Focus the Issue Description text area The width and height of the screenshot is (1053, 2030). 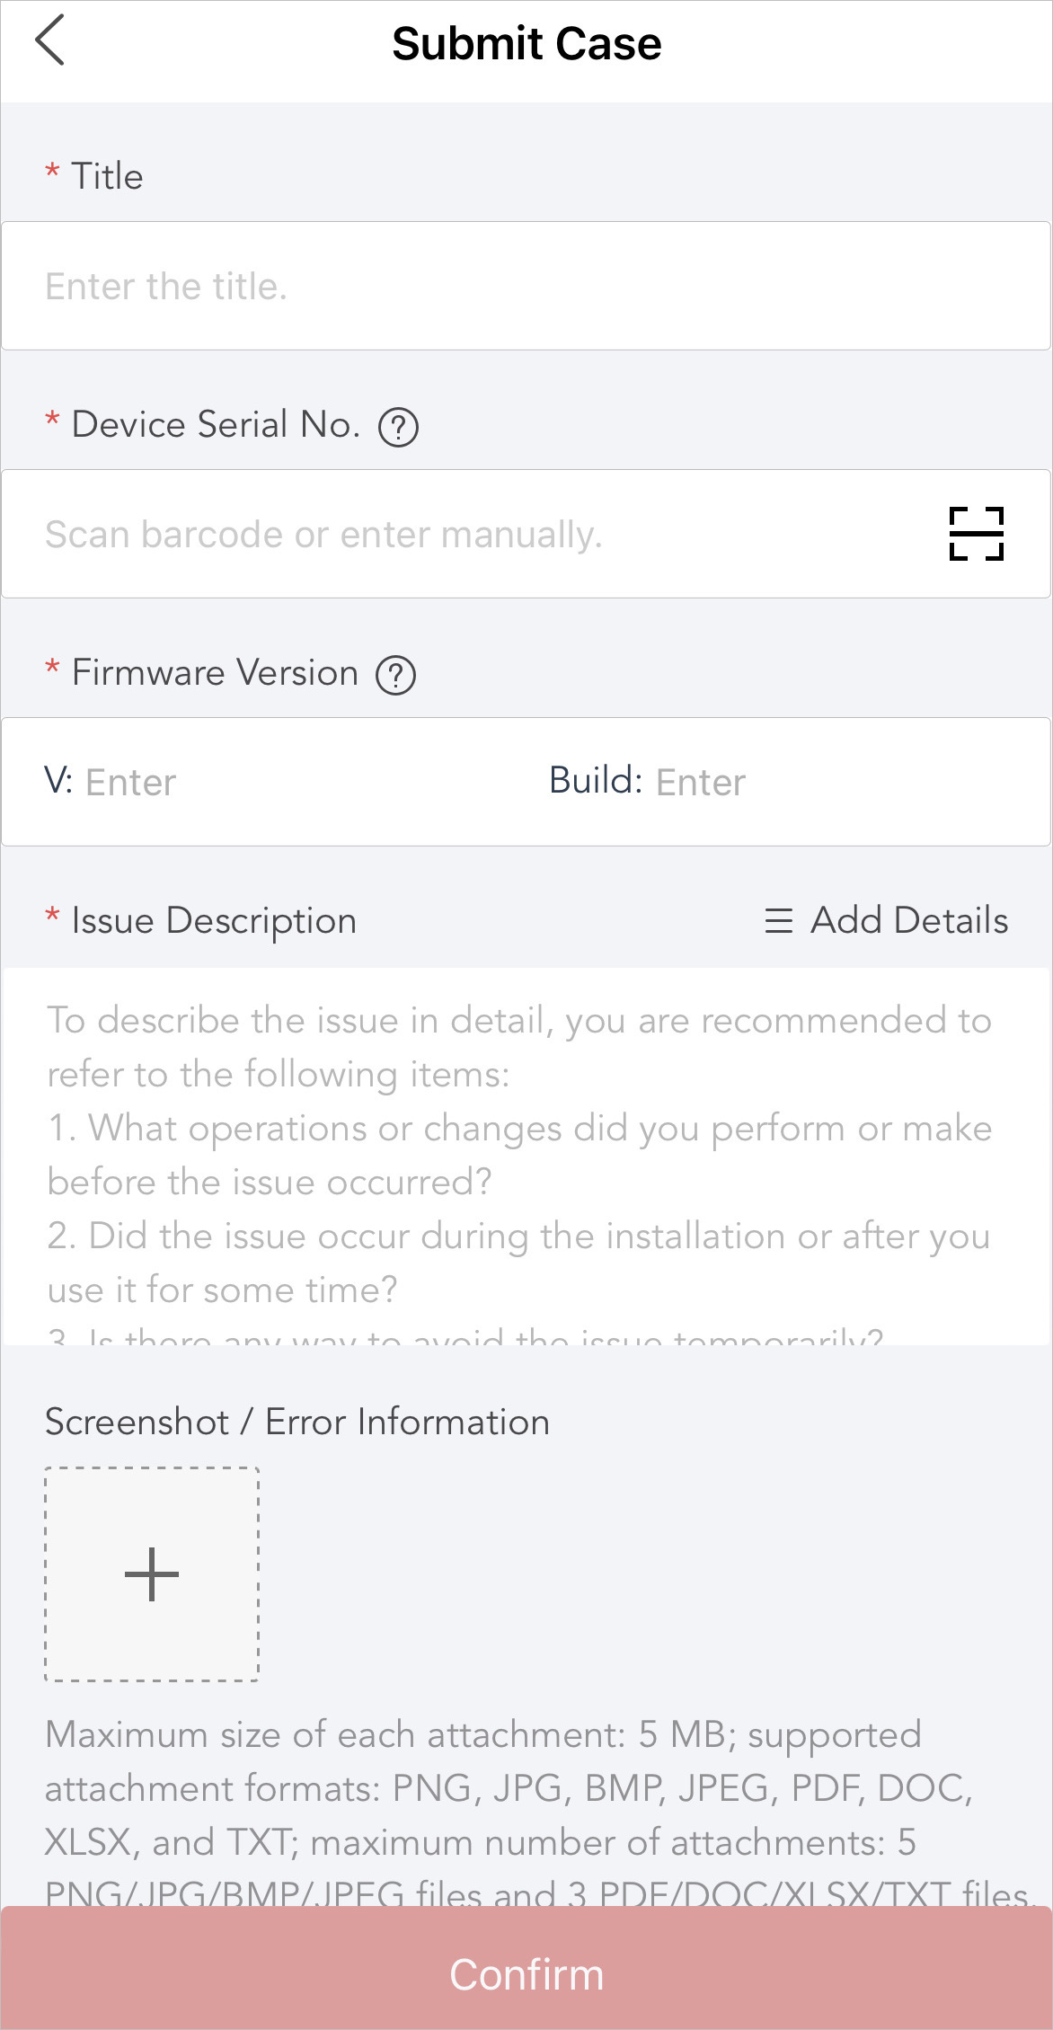tap(526, 1157)
